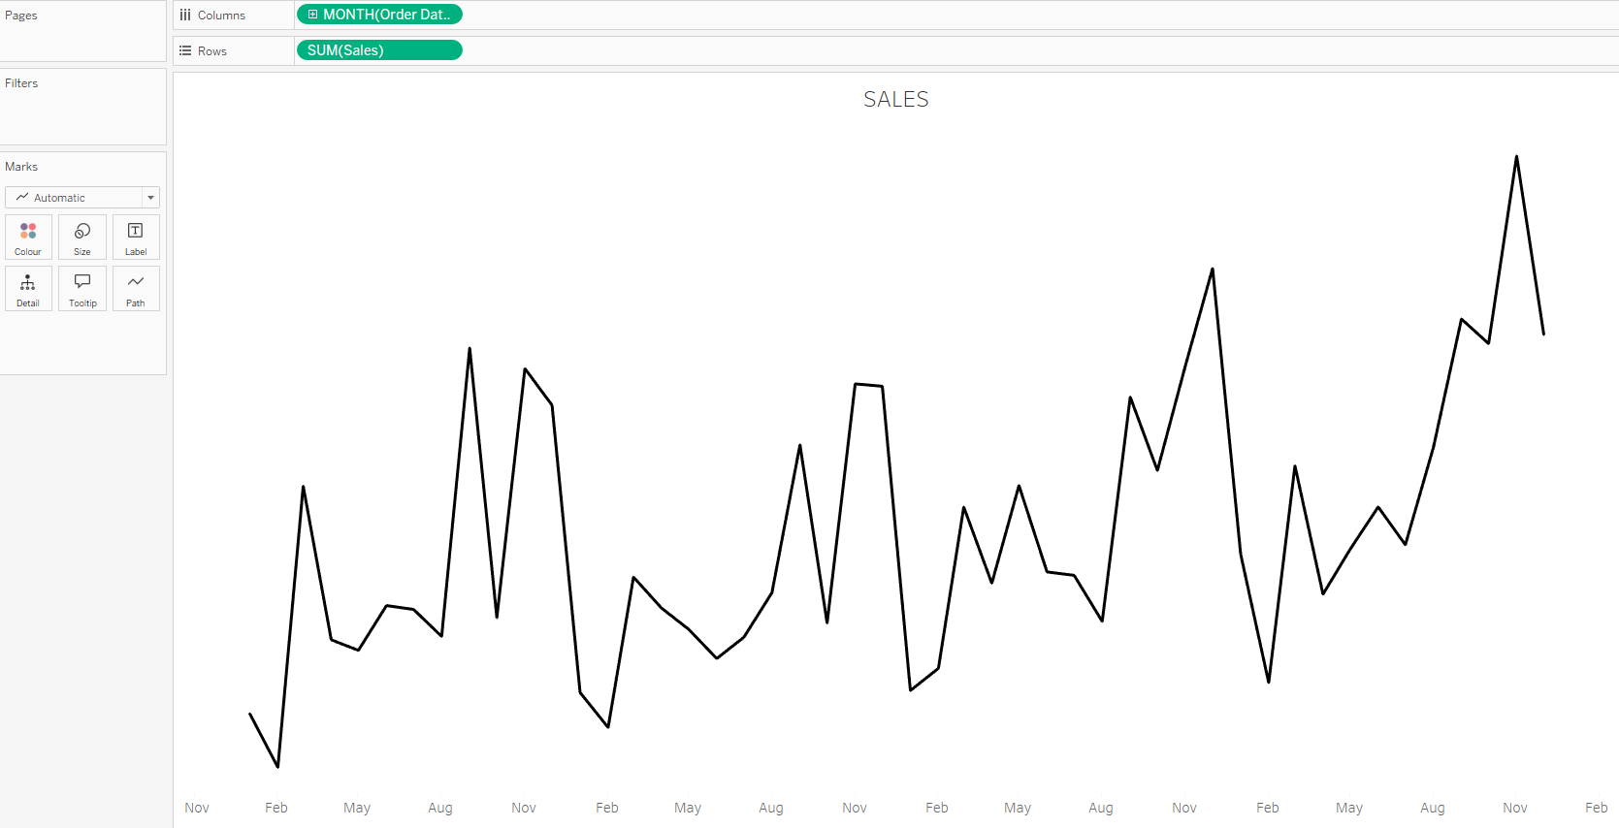Click the Columns shelf label

click(221, 16)
